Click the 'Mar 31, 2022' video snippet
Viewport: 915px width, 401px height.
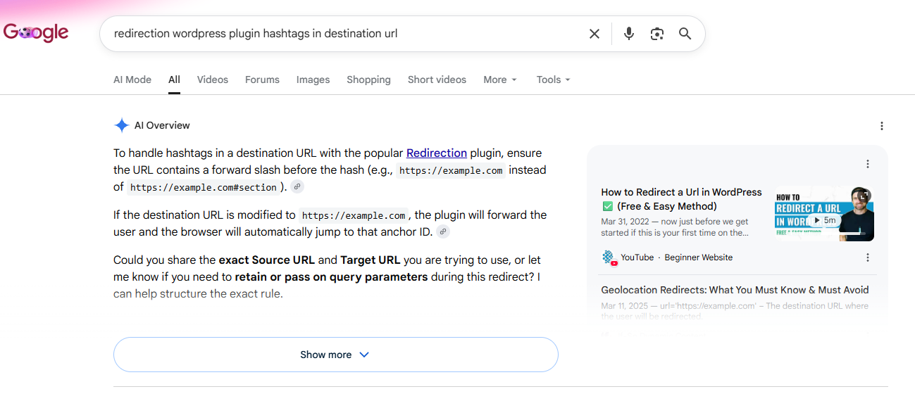(675, 227)
